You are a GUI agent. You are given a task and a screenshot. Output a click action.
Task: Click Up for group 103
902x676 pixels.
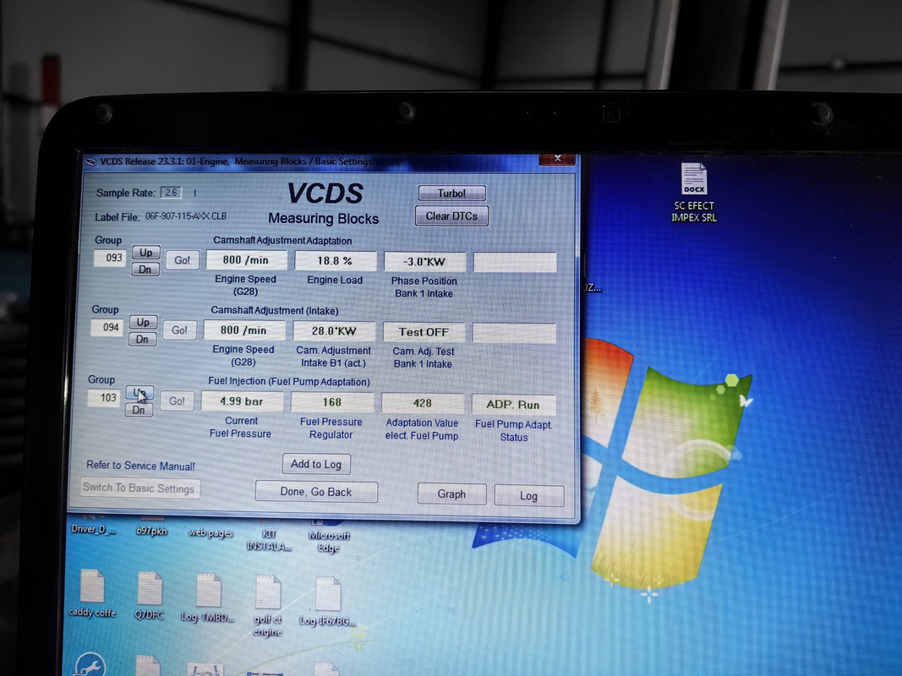[139, 393]
